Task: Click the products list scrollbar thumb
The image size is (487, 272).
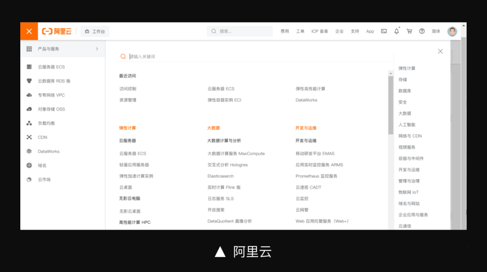Action: (x=391, y=105)
